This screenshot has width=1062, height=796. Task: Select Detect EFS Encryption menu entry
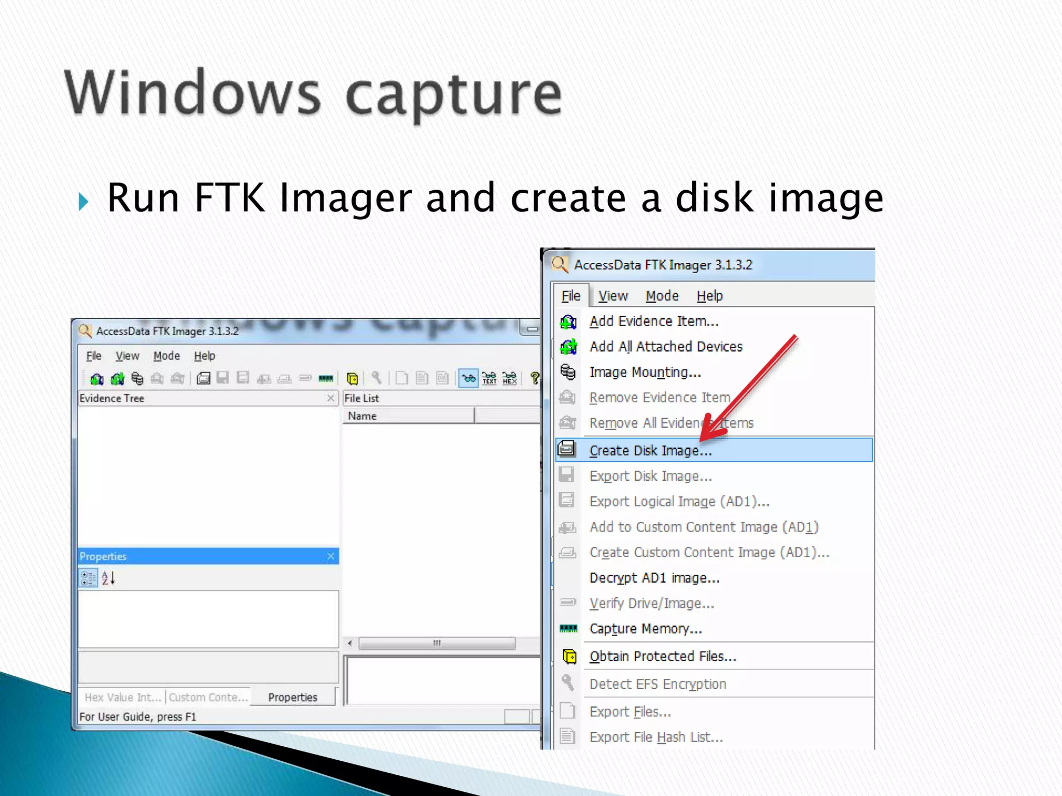(715, 684)
